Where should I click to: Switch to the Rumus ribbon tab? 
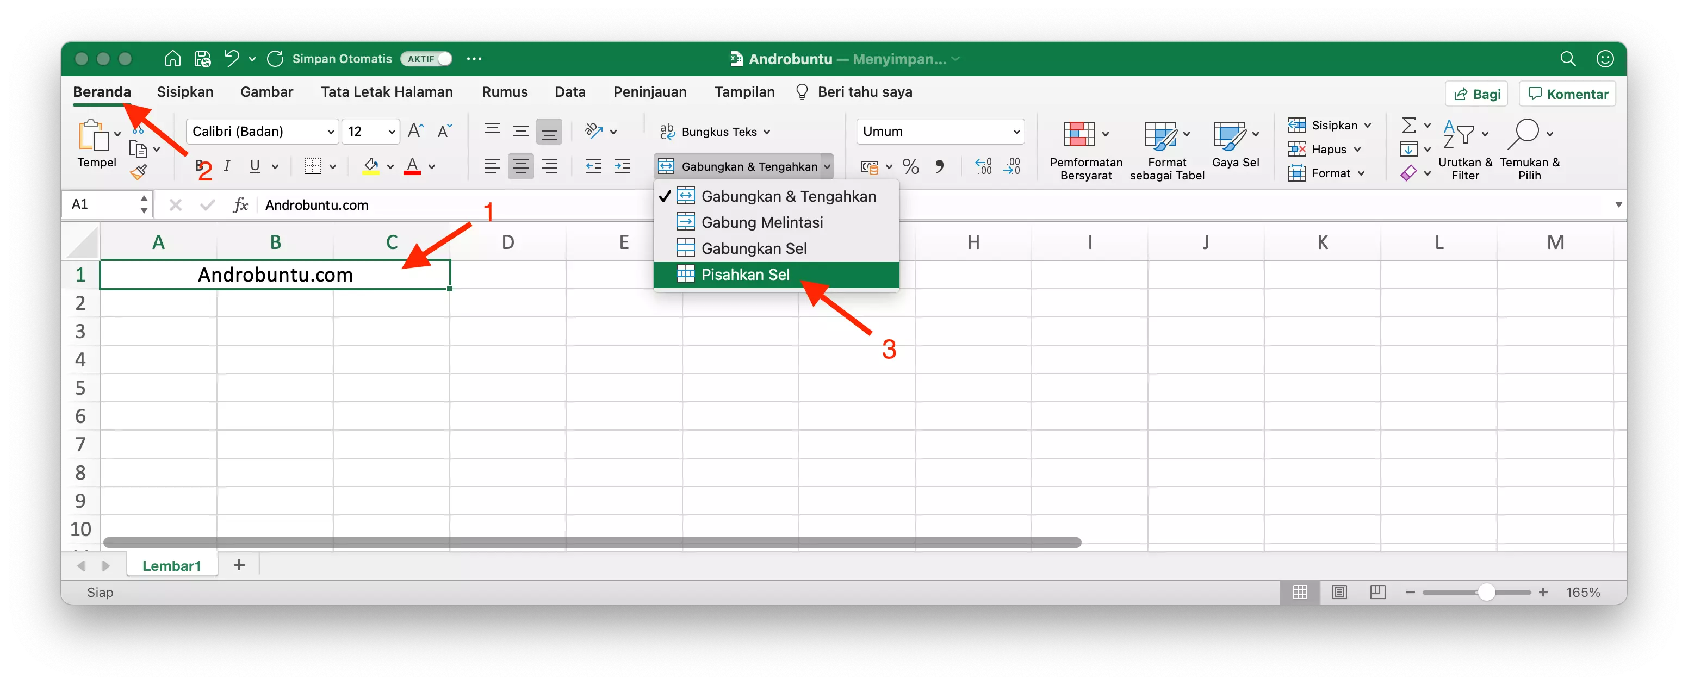(504, 92)
